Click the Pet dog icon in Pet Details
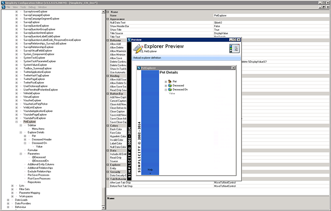 [170, 81]
